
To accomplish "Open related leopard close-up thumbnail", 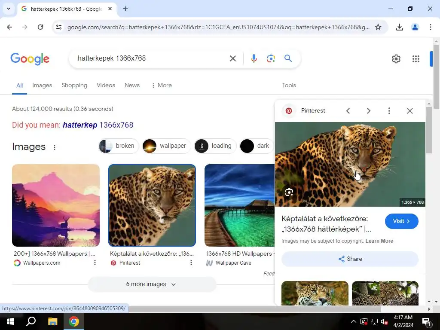I will [x=315, y=293].
